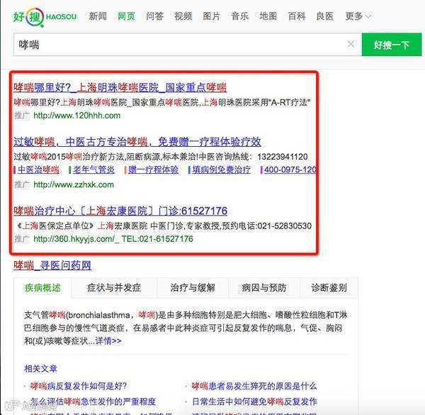This screenshot has height=415, width=425.
Task: Visit http://360.hkyyjs.com URL
Action: click(x=113, y=239)
